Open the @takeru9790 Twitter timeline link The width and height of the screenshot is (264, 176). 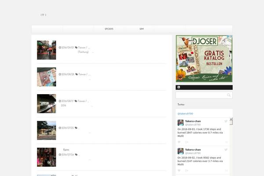185,114
